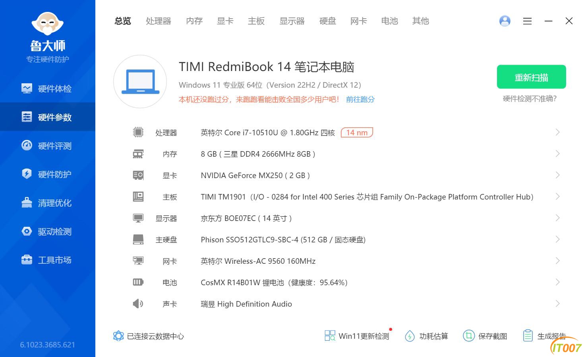Click 英特尔 Wireless-AC 9560 text
This screenshot has height=357, width=584.
(x=258, y=261)
